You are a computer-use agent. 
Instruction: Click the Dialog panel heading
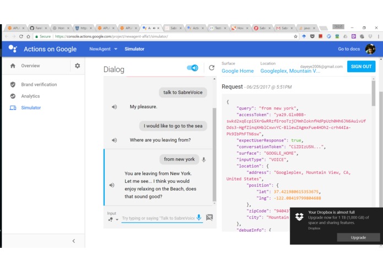pyautogui.click(x=114, y=69)
